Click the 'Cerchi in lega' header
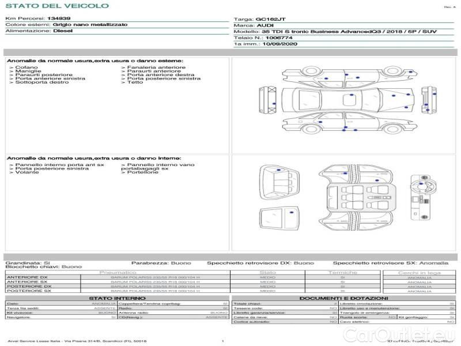The width and height of the screenshot is (461, 346). tap(420, 273)
